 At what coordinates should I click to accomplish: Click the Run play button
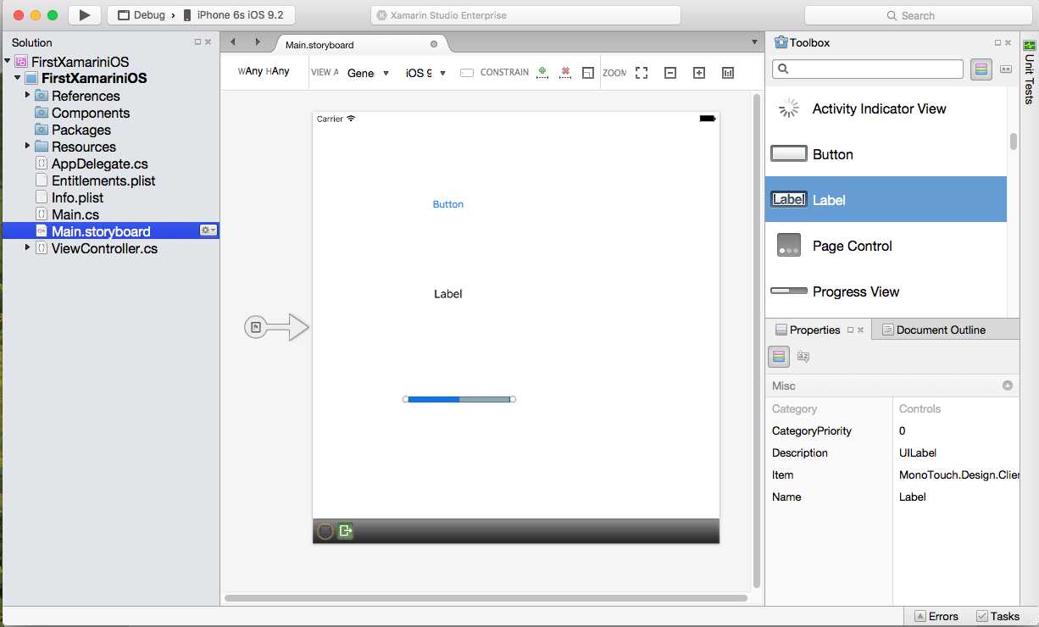click(84, 15)
